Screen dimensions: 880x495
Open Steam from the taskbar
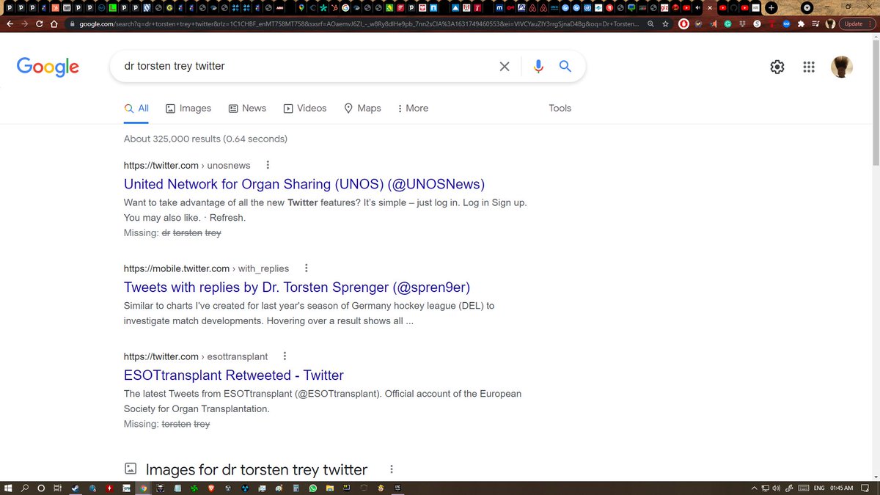[x=76, y=488]
